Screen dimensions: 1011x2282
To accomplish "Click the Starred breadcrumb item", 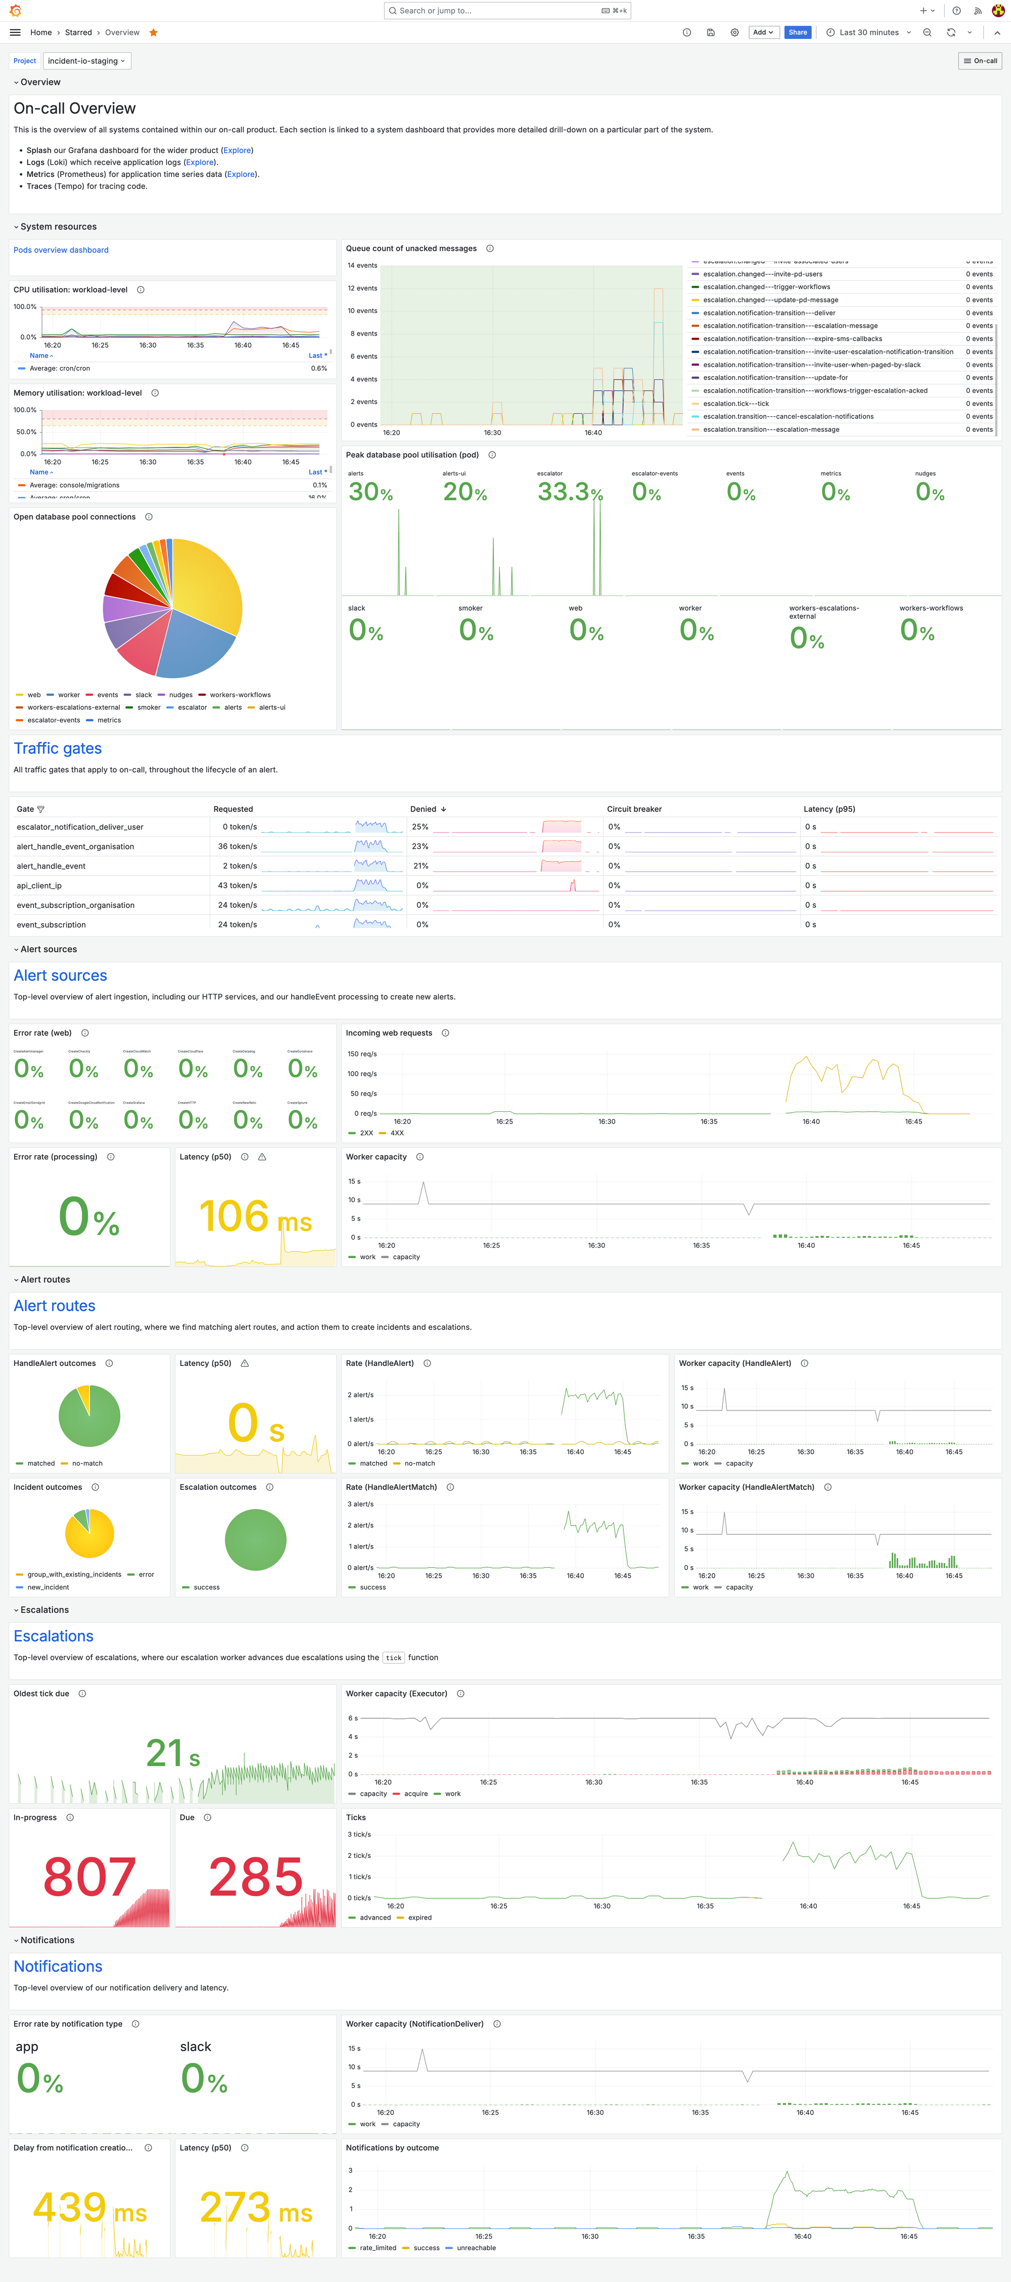I will pyautogui.click(x=78, y=33).
